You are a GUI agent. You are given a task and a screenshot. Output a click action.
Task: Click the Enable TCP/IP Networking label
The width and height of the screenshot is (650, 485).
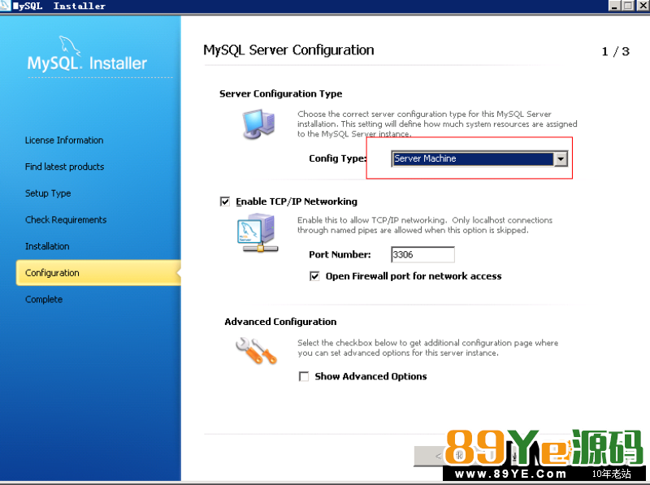(x=297, y=201)
